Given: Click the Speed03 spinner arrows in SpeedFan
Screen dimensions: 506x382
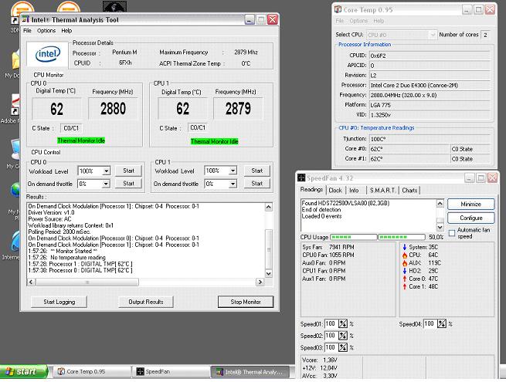Looking at the screenshot, I should point(343,347).
